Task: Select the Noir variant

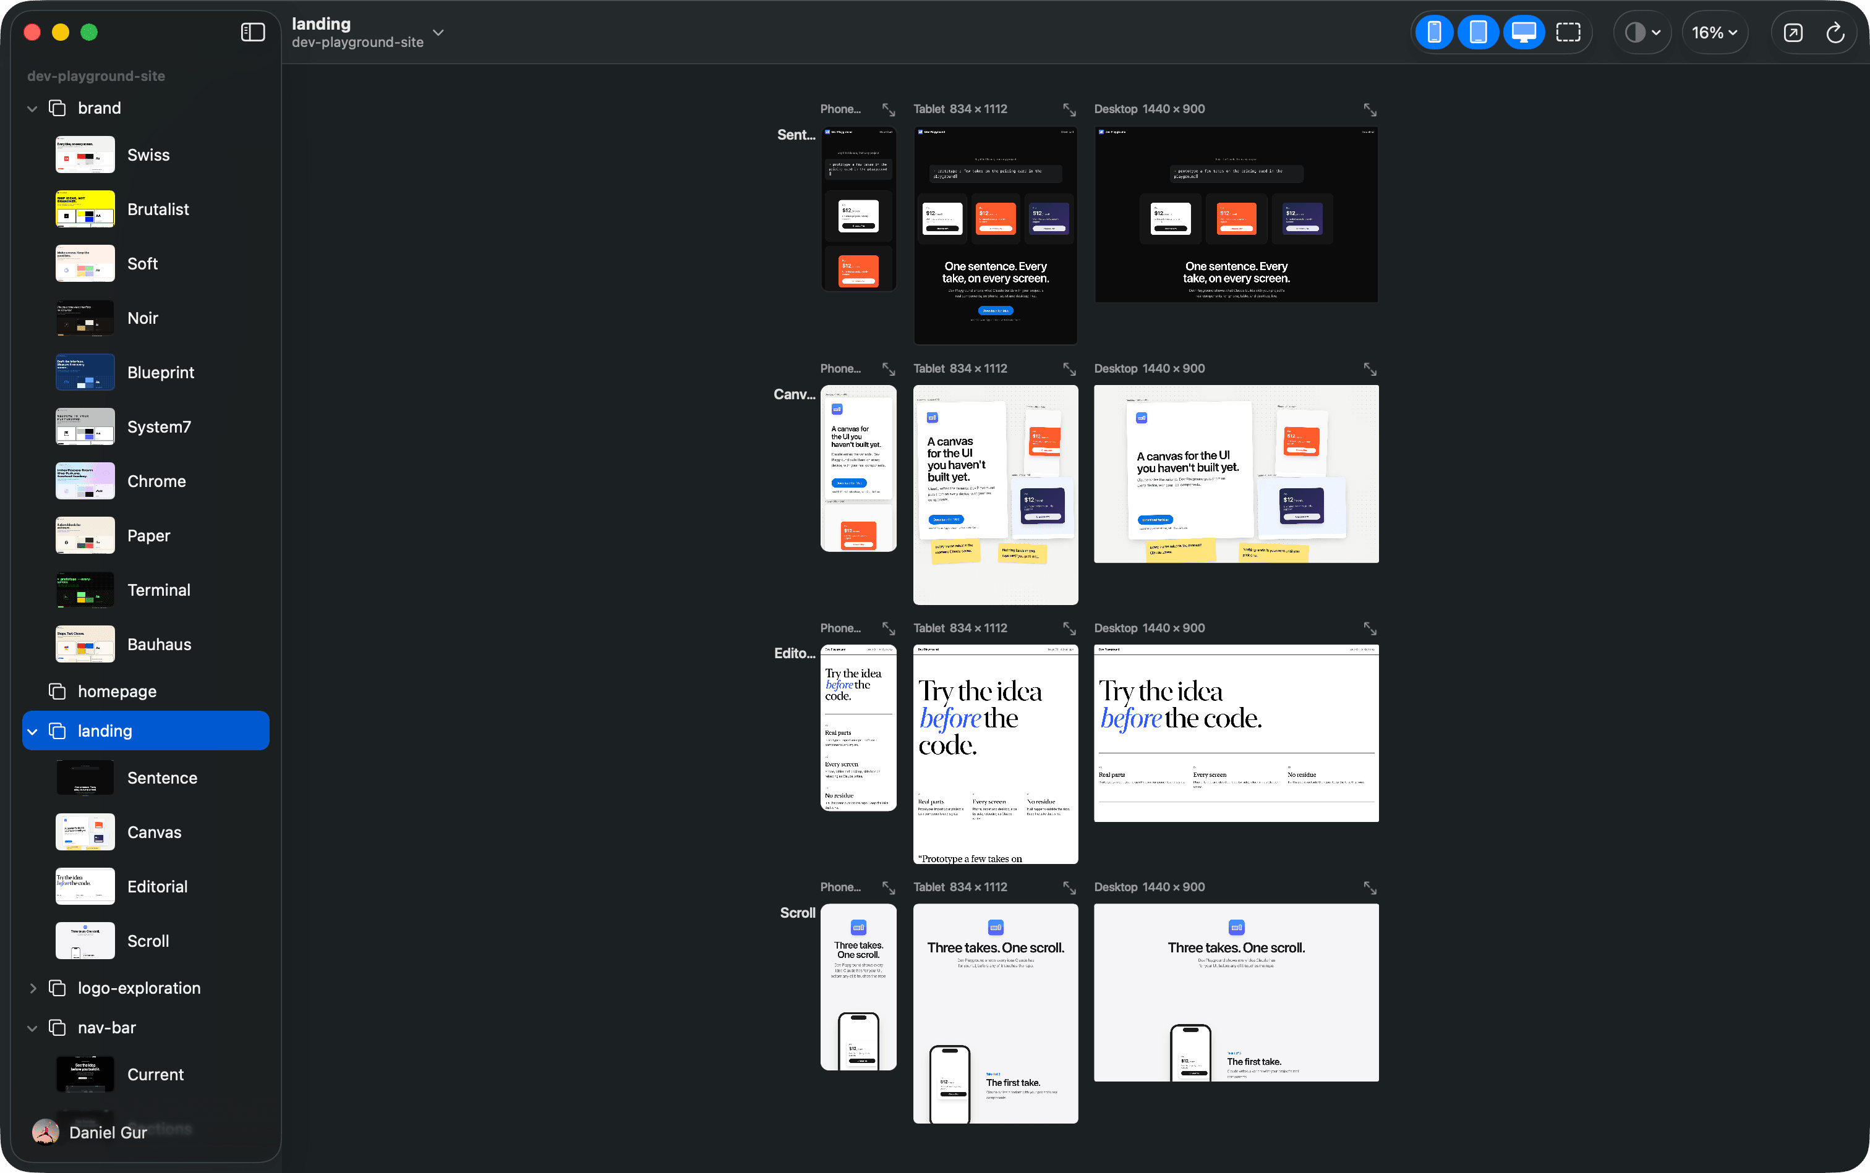Action: (146, 317)
